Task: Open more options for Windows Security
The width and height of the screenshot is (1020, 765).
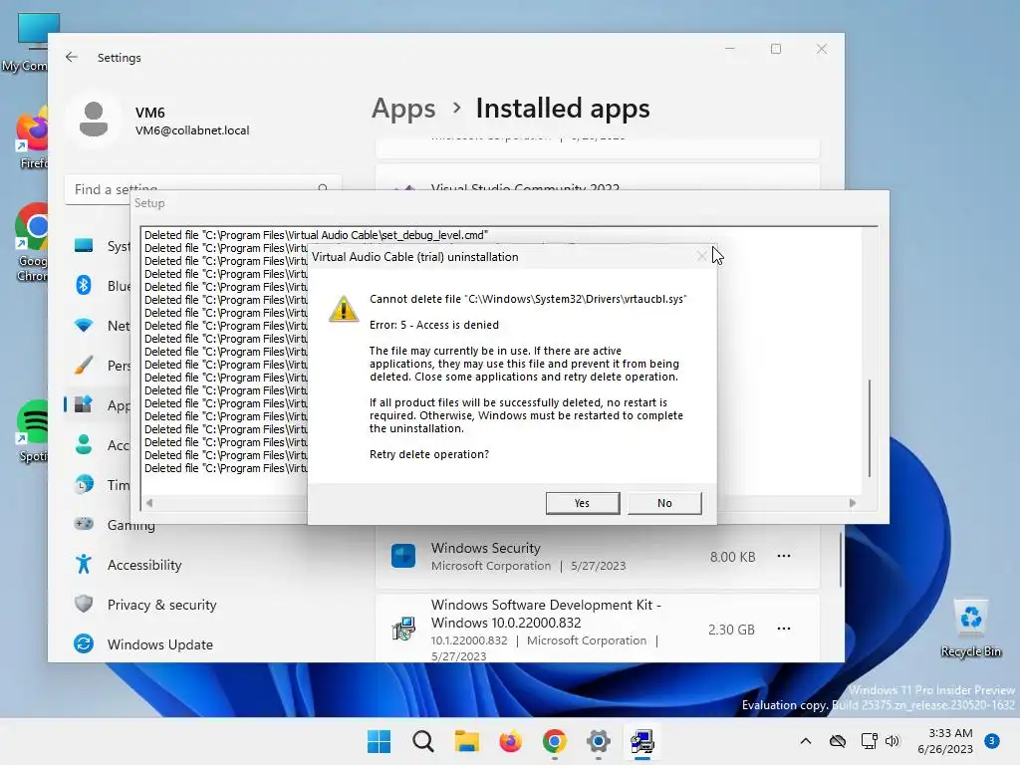Action: point(784,556)
